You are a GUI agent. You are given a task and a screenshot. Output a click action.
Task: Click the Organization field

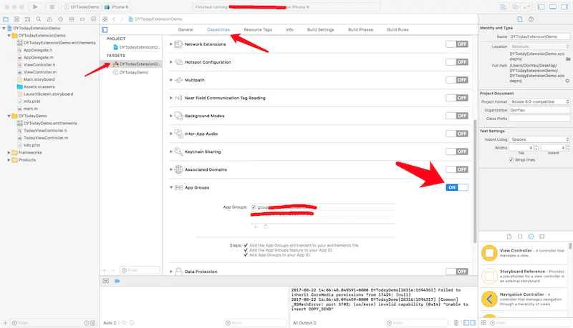(x=539, y=110)
